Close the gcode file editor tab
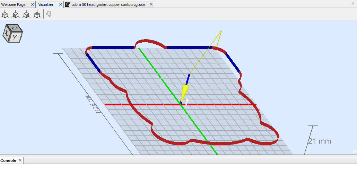The width and height of the screenshot is (357, 174). [x=151, y=5]
